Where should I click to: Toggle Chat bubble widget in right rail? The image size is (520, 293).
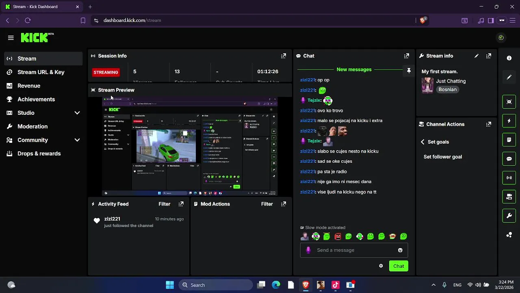[x=509, y=159]
